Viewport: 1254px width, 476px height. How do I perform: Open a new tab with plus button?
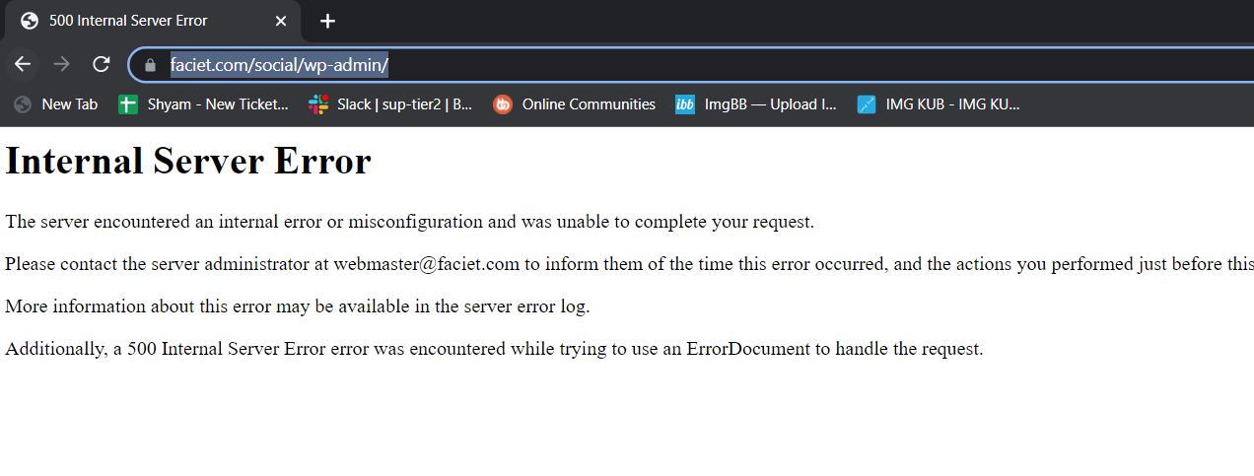pyautogui.click(x=328, y=21)
